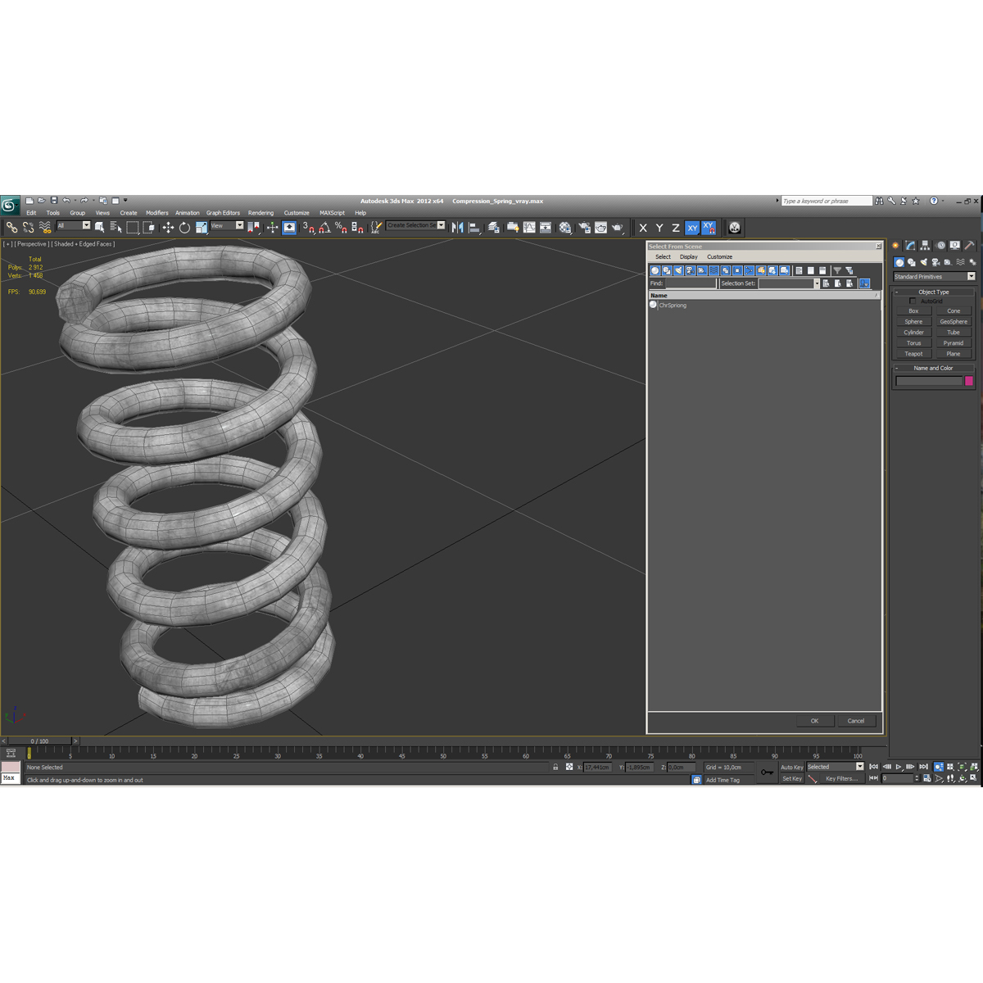Open the Create tab in the command panel
983x983 pixels.
click(897, 245)
